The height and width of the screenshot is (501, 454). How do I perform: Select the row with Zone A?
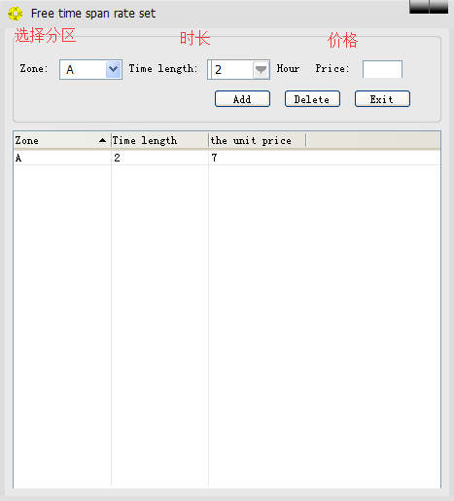tap(227, 158)
